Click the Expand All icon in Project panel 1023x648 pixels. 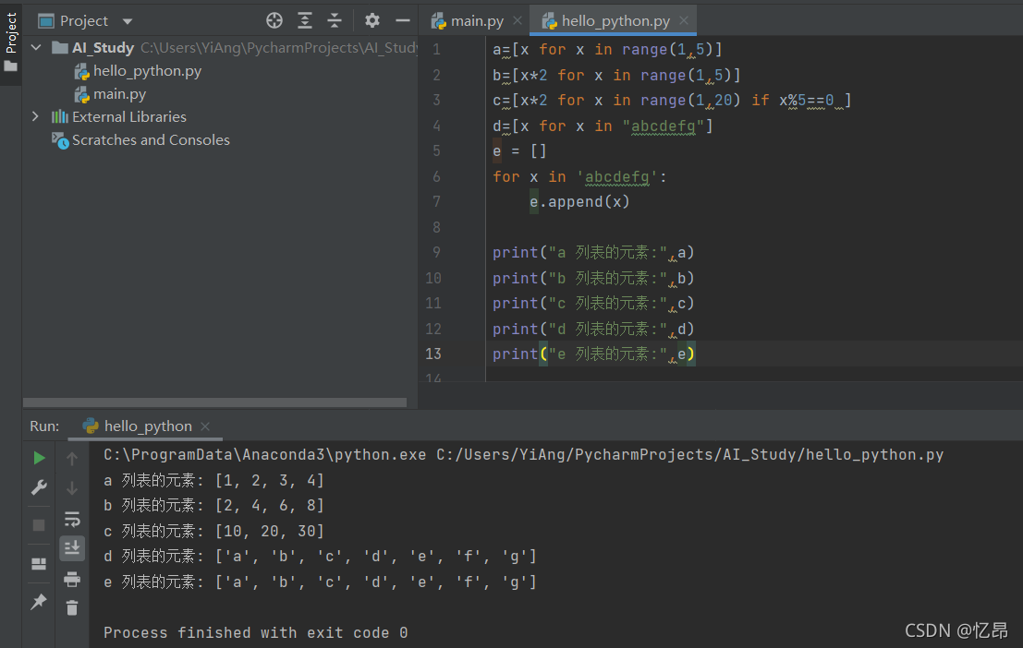305,21
